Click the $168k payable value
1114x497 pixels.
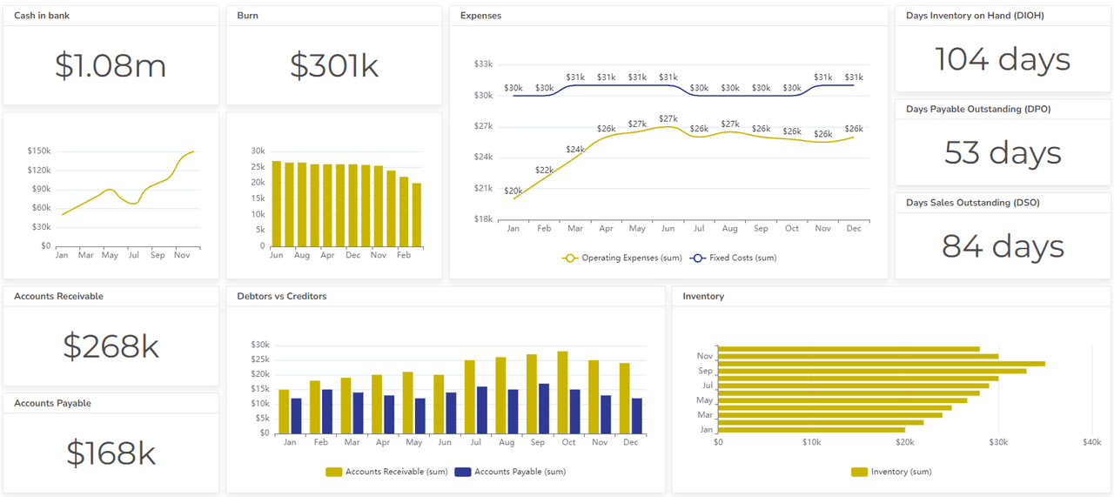pos(111,453)
